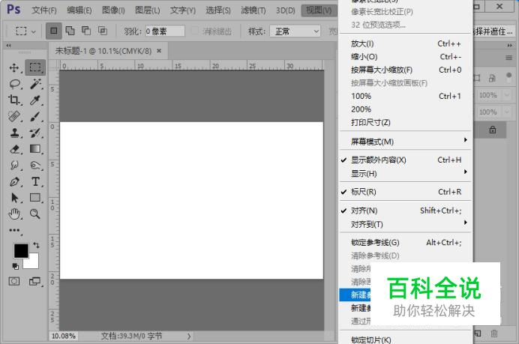Select the Lasso tool
The image size is (519, 344).
click(14, 84)
